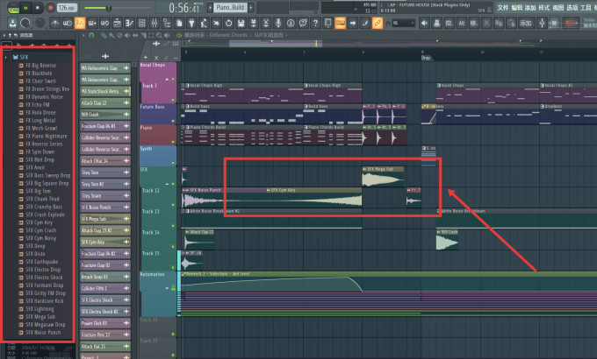
Task: Open the plugin picker plug icon
Action: pos(191,23)
